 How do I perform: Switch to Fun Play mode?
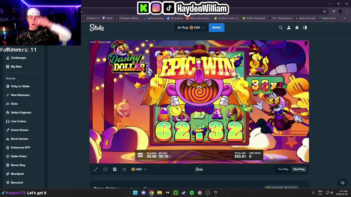point(283,169)
